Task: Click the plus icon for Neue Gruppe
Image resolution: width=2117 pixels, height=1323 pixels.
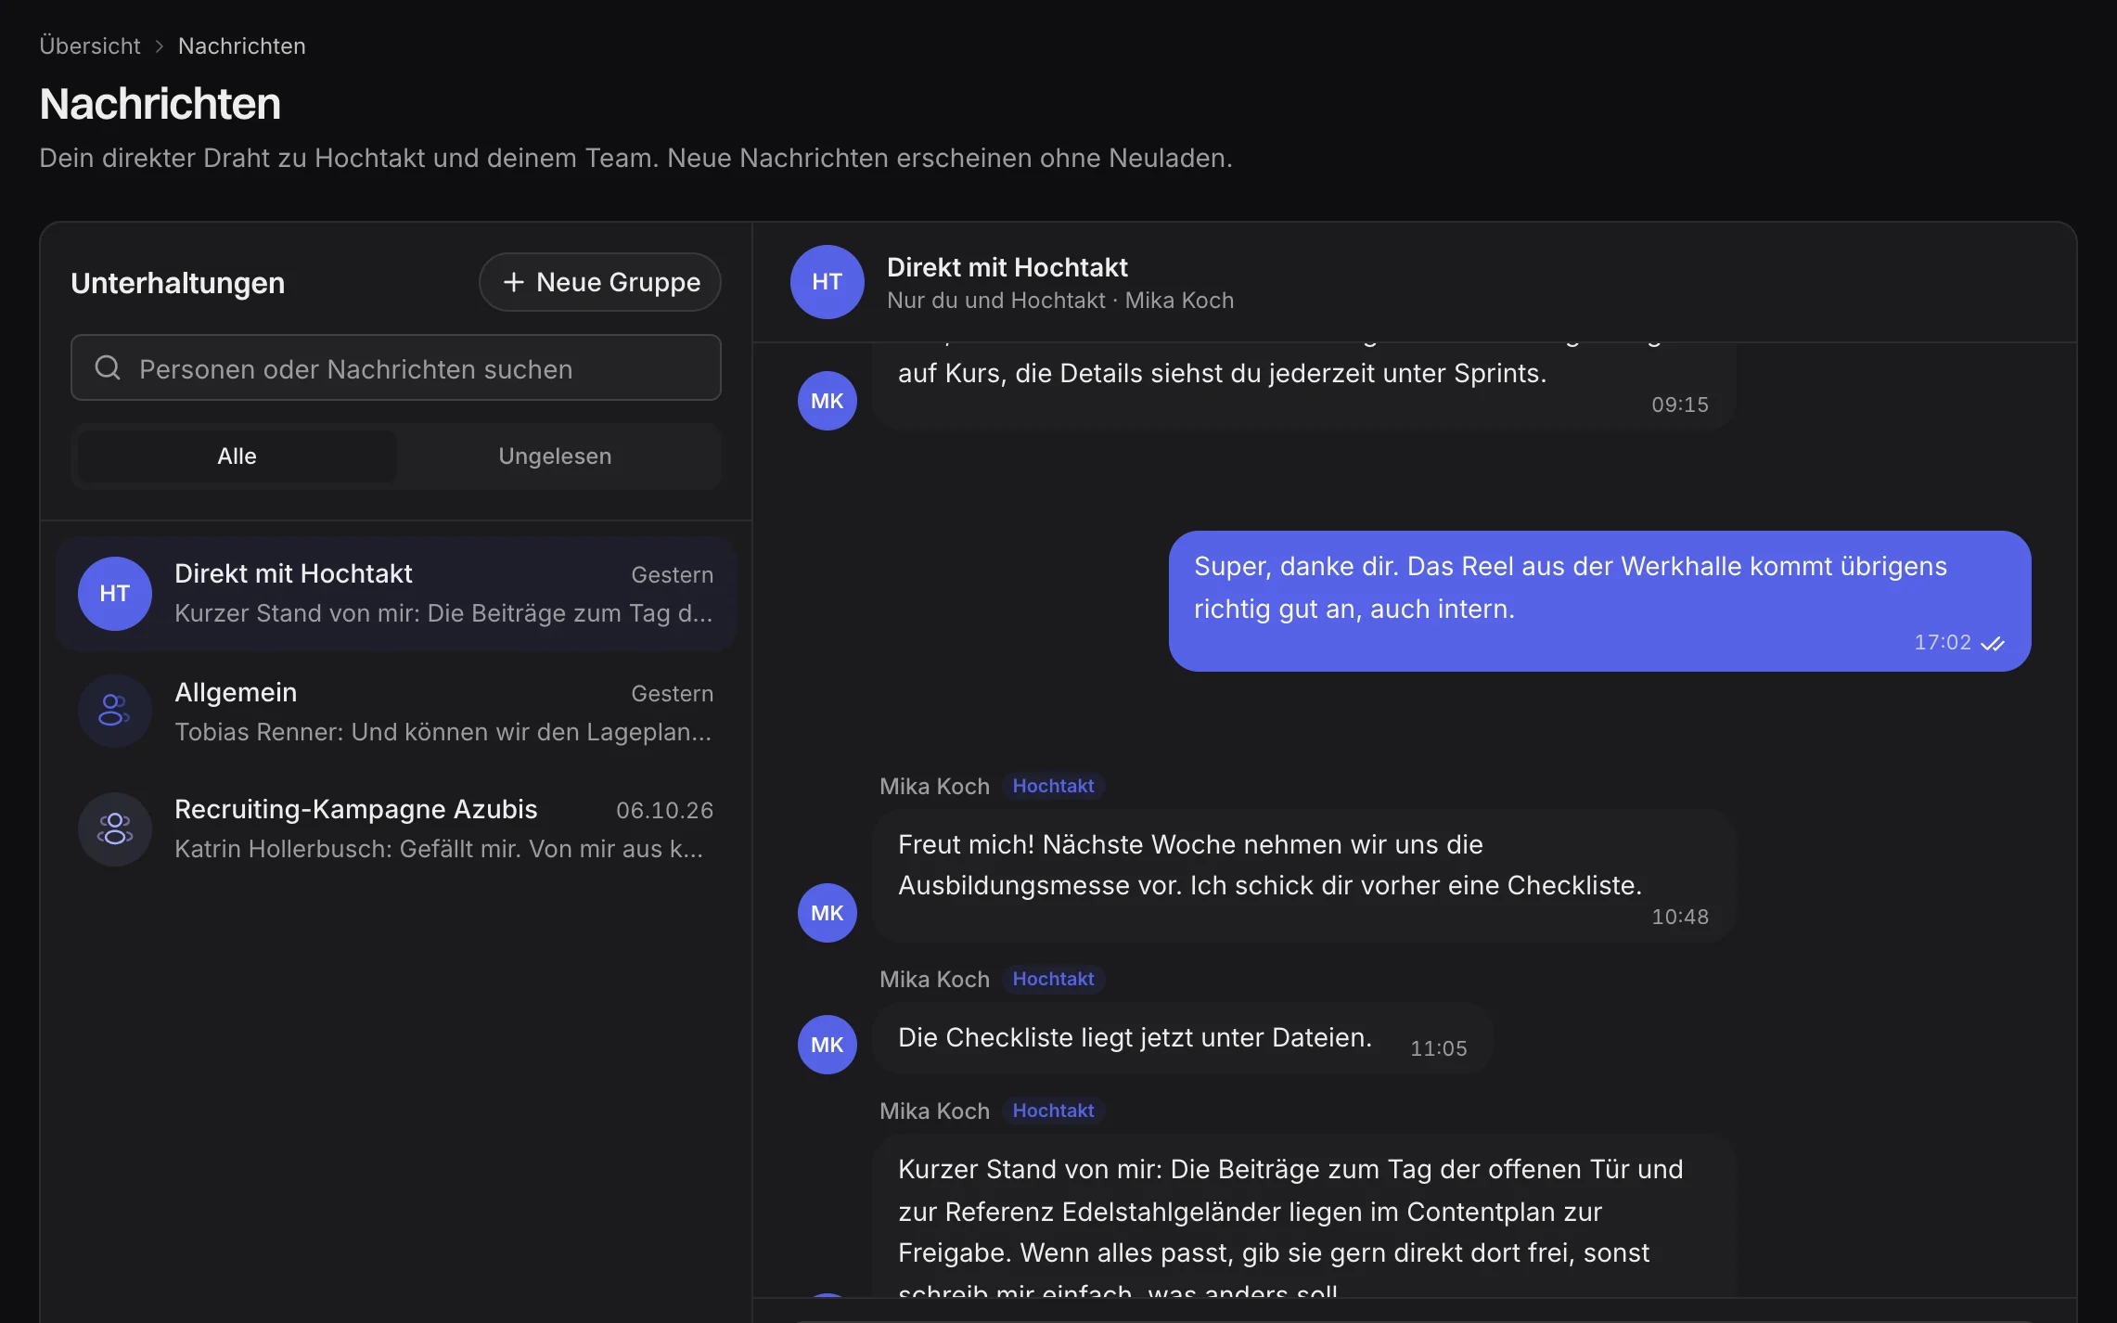Action: coord(513,282)
